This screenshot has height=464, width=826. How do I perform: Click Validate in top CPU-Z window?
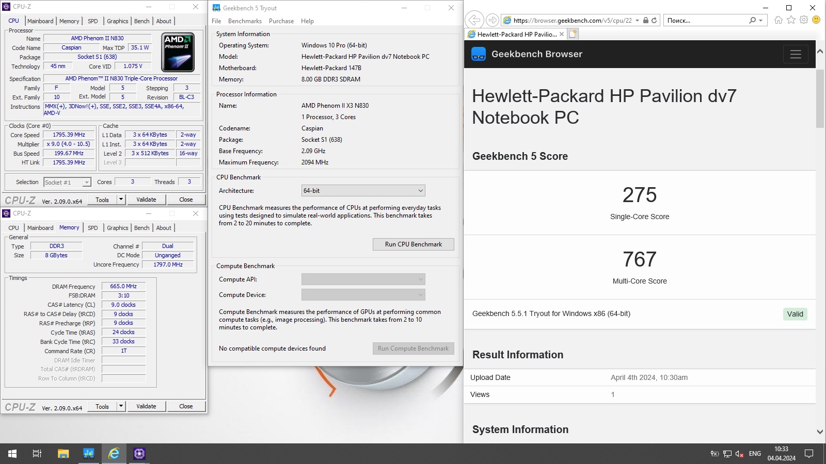coord(146,200)
